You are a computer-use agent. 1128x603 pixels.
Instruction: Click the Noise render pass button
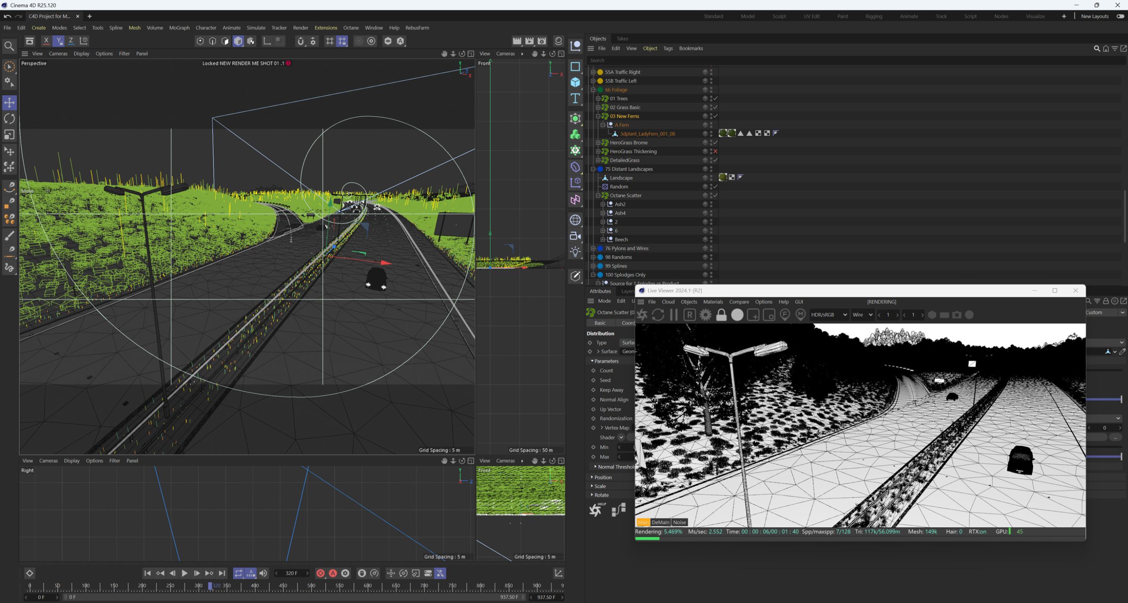point(679,522)
